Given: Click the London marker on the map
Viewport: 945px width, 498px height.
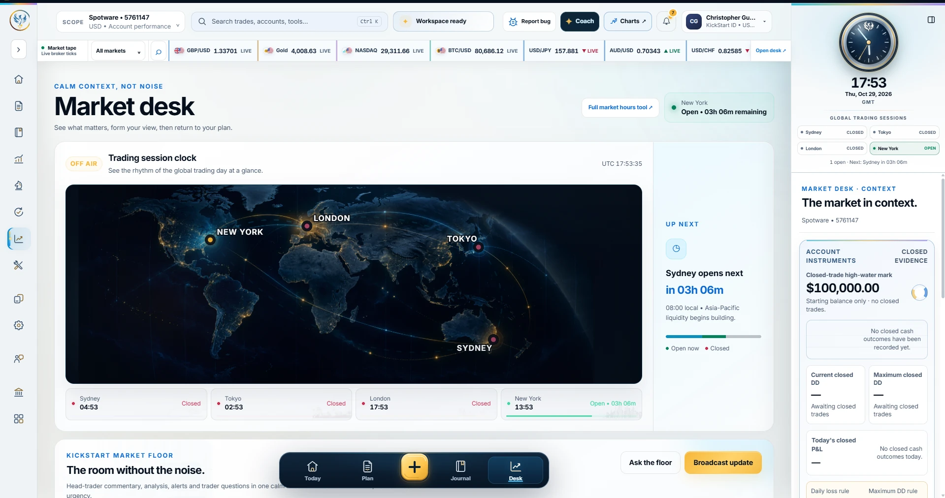Looking at the screenshot, I should click(x=307, y=226).
